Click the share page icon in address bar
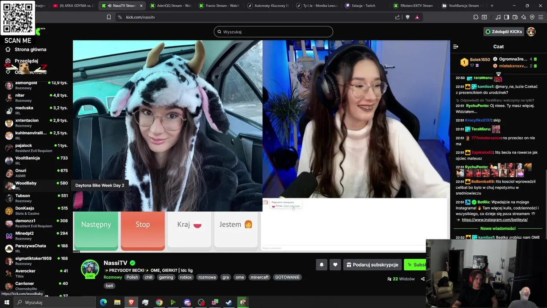The image size is (547, 308). tap(397, 17)
